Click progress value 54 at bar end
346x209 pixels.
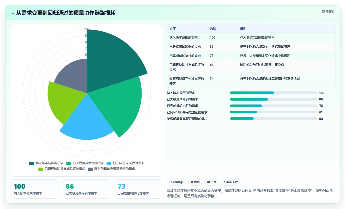(x=321, y=119)
